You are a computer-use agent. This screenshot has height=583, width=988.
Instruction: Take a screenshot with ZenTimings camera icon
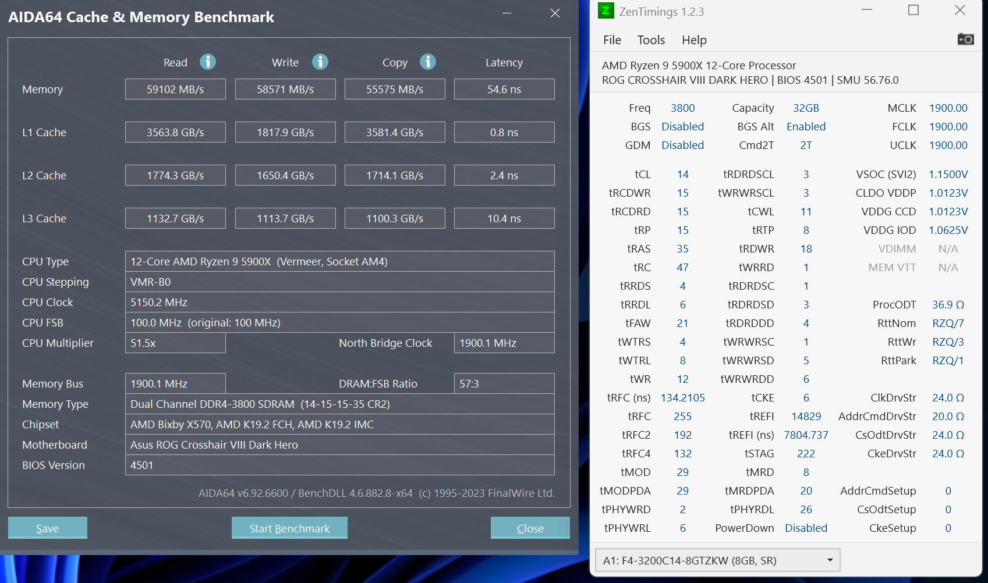click(x=965, y=39)
